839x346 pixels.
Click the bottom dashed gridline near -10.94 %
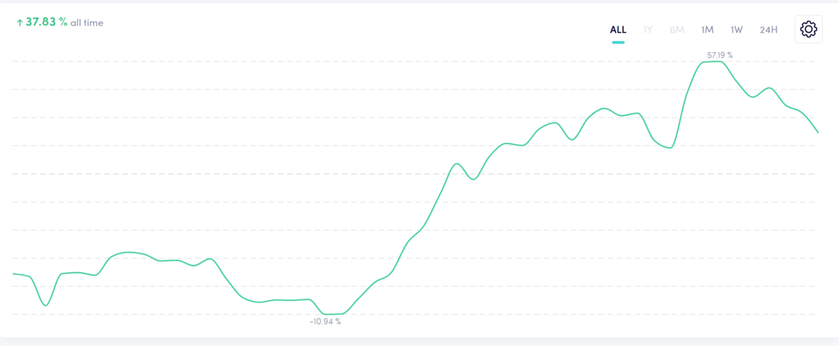415,314
